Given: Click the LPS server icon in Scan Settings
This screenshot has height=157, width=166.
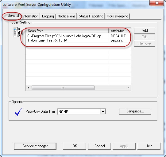Looking at the screenshot, I should [x=17, y=32].
